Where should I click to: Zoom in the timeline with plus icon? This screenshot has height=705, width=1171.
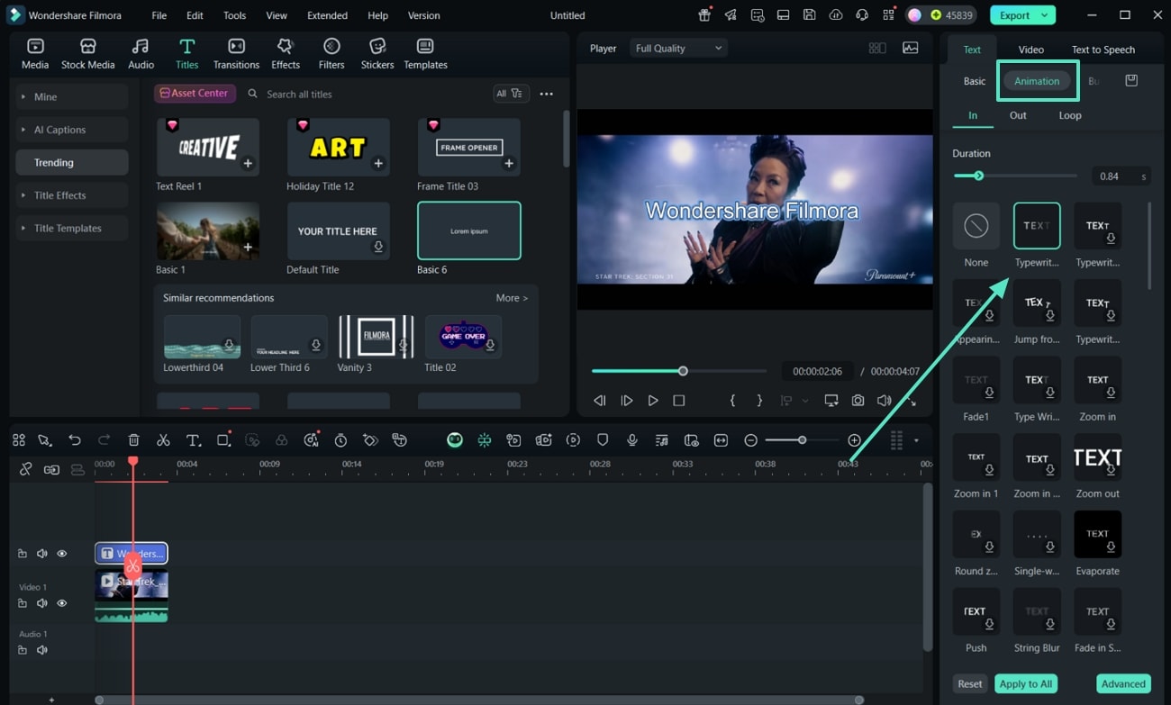click(x=854, y=439)
